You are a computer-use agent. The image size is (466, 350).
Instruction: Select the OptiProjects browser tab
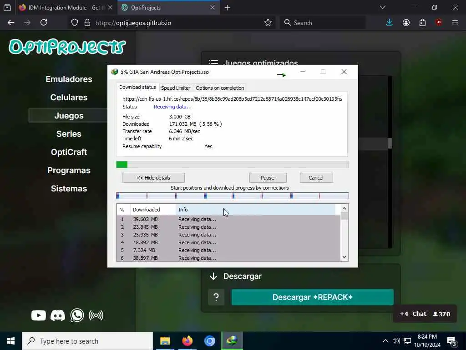pos(168,7)
